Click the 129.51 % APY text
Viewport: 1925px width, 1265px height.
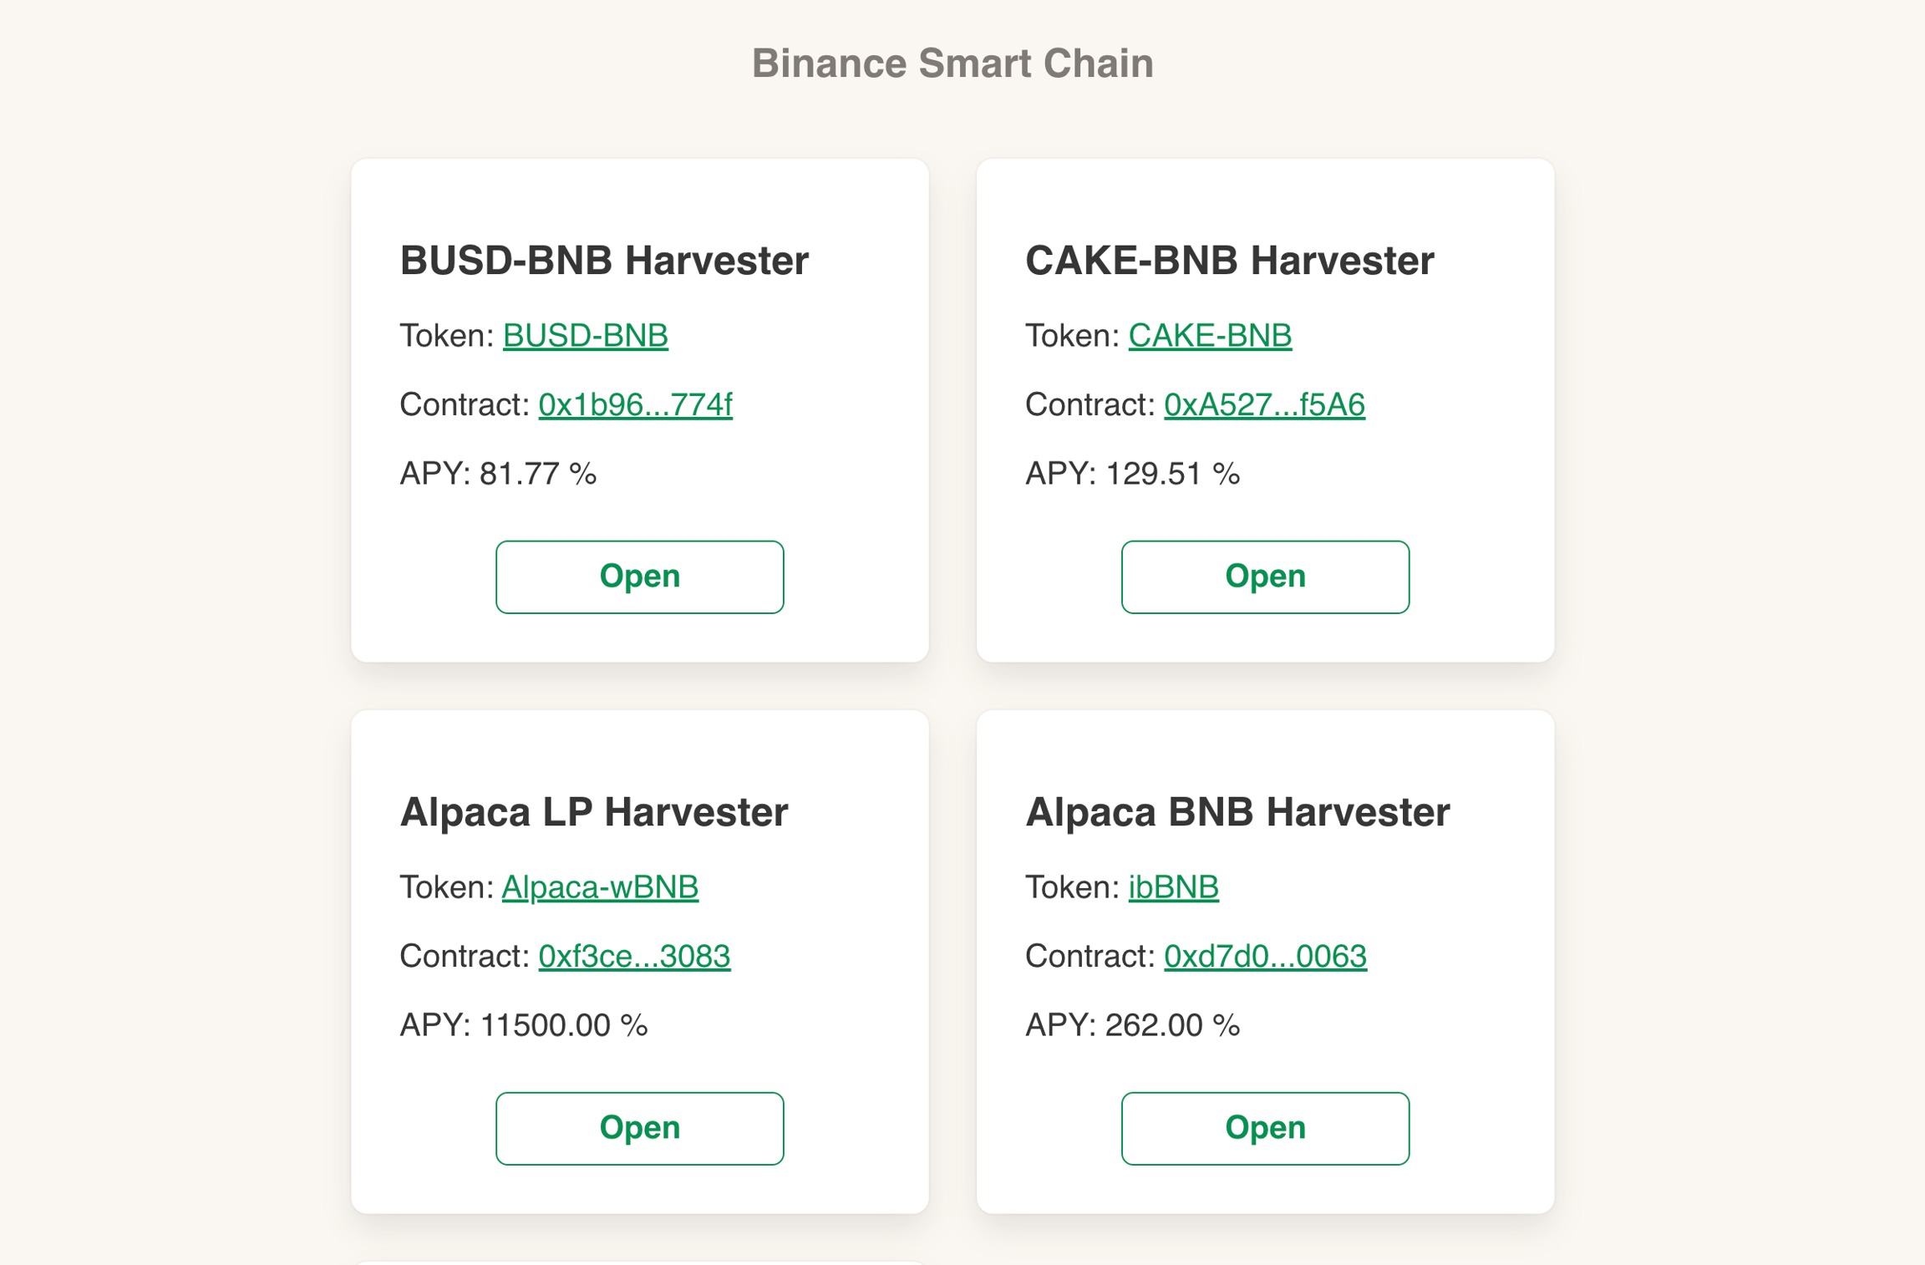(x=1171, y=474)
